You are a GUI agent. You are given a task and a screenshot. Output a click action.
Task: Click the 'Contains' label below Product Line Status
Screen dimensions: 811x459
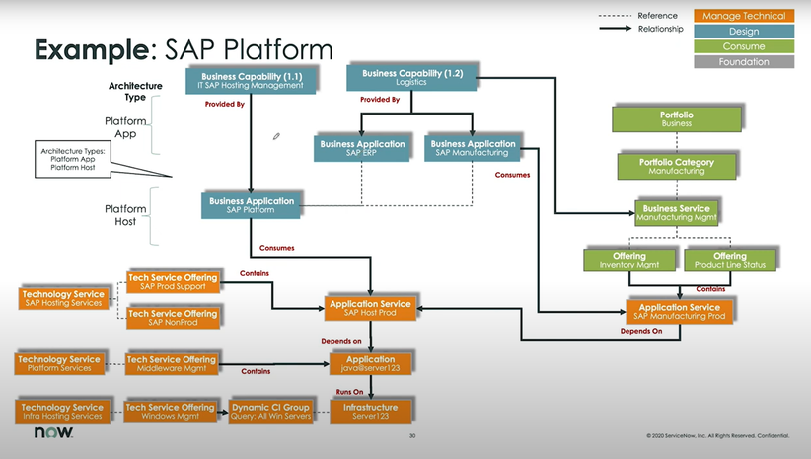coord(710,289)
